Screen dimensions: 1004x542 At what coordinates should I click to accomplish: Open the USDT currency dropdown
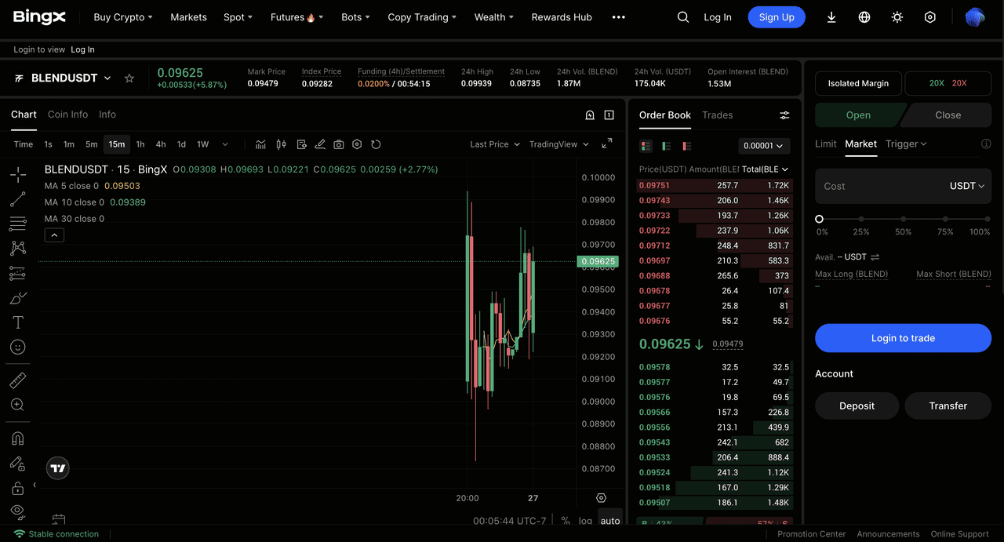pos(966,187)
